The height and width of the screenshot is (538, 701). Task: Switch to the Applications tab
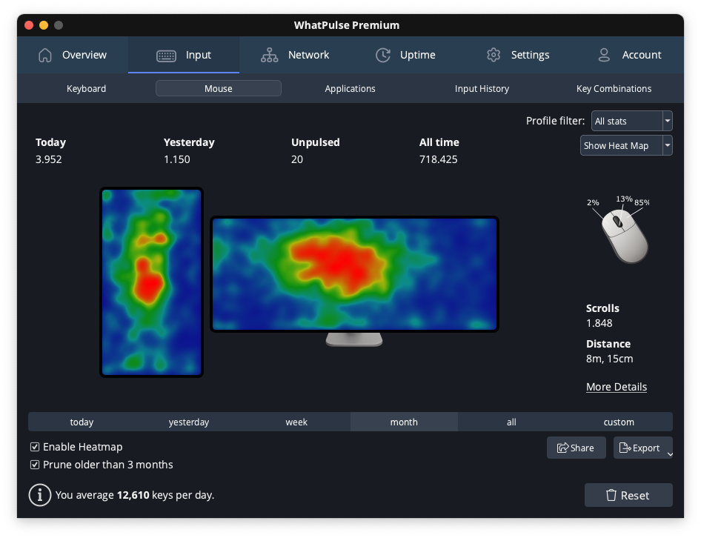pyautogui.click(x=350, y=88)
